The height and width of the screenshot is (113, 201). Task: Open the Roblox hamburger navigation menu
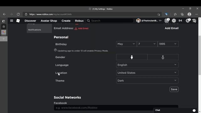(x=12, y=21)
